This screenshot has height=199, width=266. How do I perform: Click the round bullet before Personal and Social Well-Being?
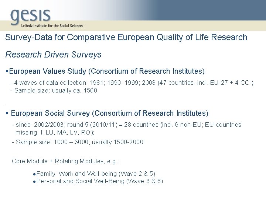(x=34, y=181)
